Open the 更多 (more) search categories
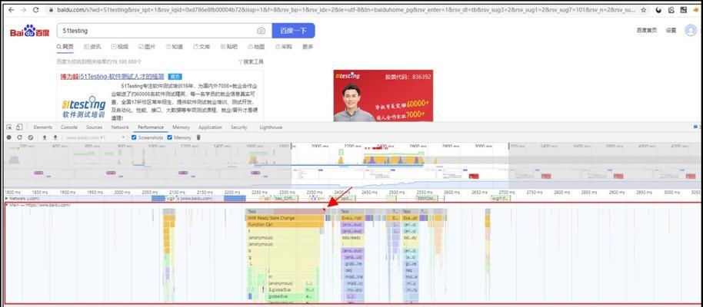The width and height of the screenshot is (703, 307). [308, 47]
